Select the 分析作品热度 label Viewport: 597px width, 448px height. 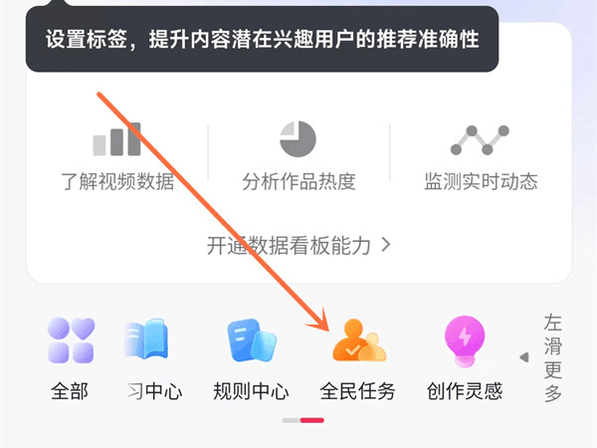pos(298,181)
